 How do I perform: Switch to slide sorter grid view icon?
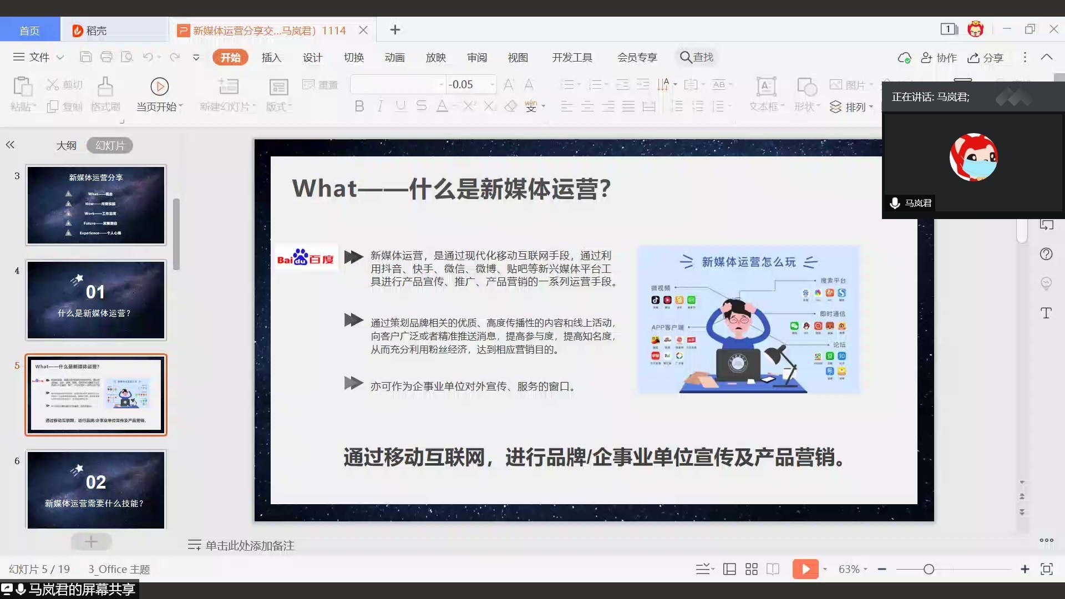(x=751, y=569)
